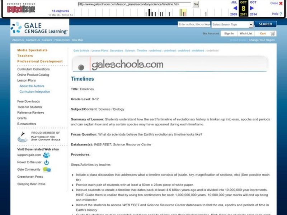Open Curriculum Correlations
The width and height of the screenshot is (287, 215).
[x=33, y=69]
